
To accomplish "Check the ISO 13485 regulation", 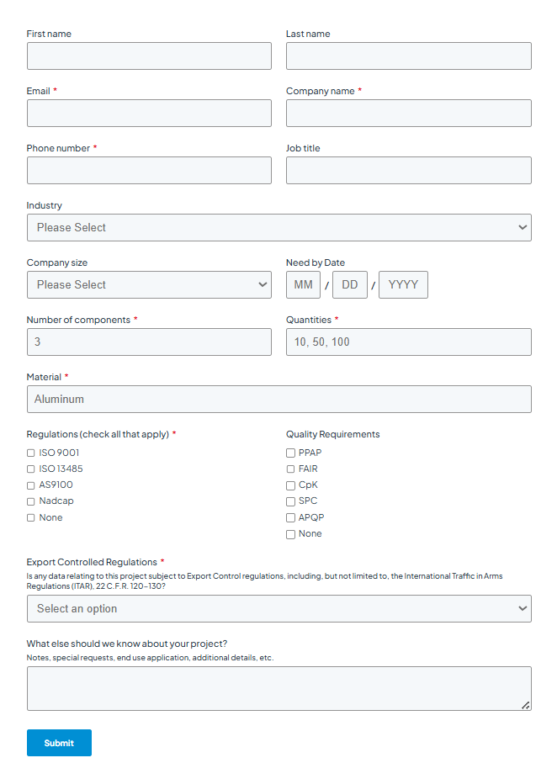I will (x=30, y=469).
